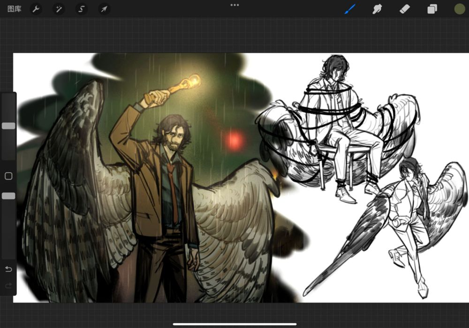Click the brush opacity slider handle
469x328 pixels.
click(x=8, y=196)
